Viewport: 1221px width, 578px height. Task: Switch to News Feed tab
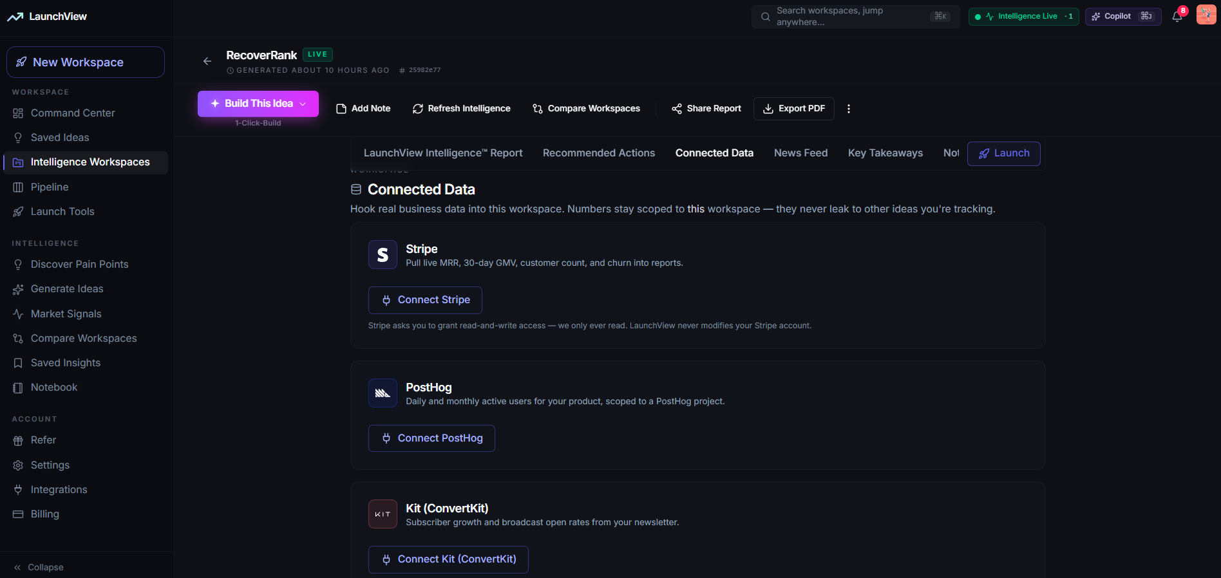(x=801, y=153)
